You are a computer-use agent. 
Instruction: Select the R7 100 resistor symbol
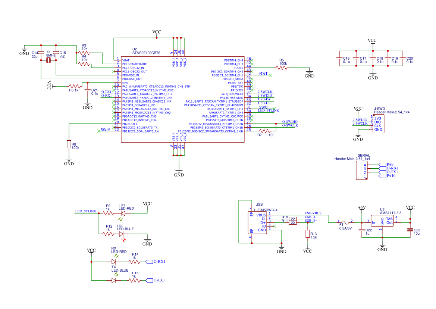click(x=264, y=131)
